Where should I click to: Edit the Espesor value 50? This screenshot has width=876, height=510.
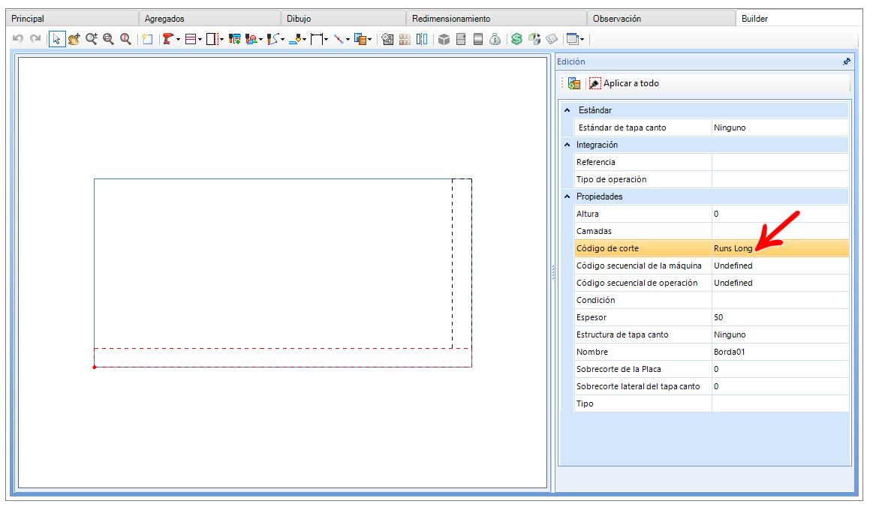(781, 317)
